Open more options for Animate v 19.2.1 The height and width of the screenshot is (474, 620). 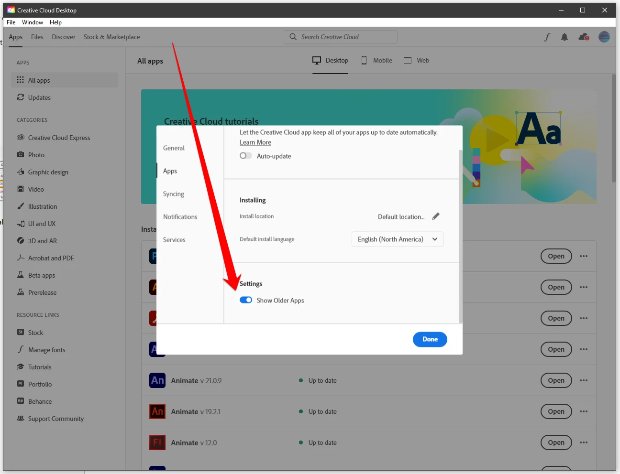tap(584, 411)
